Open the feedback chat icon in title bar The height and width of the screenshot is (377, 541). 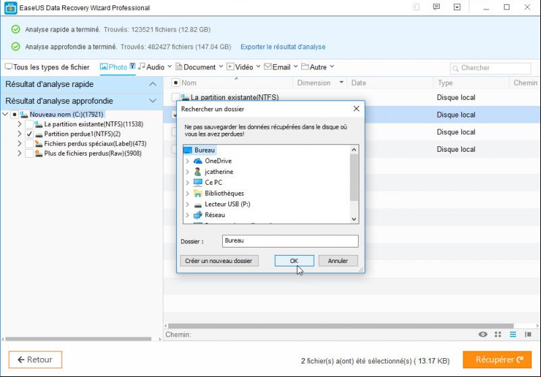click(x=436, y=7)
